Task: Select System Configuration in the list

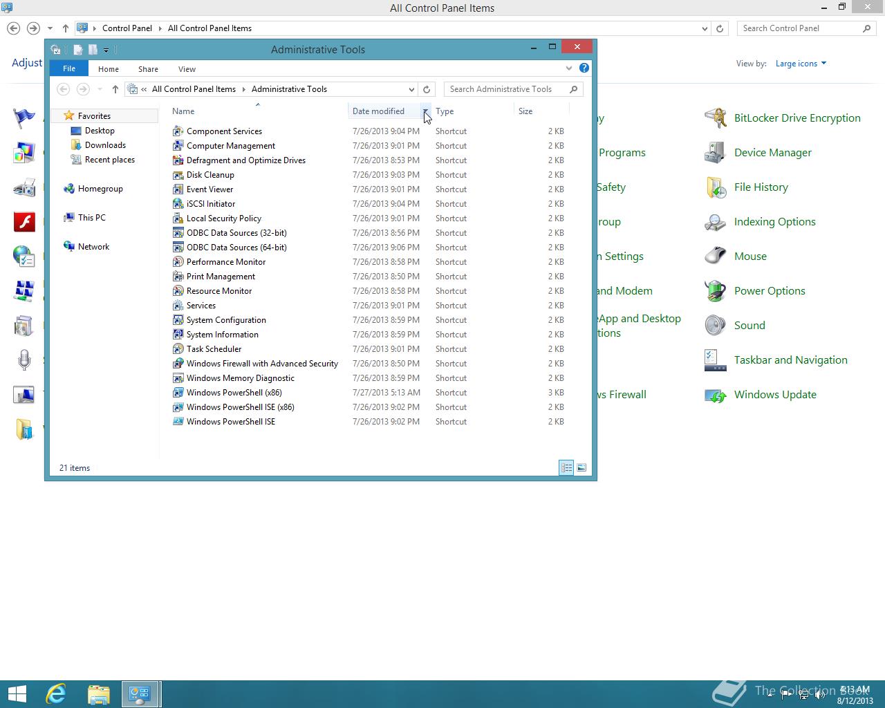Action: pos(226,320)
